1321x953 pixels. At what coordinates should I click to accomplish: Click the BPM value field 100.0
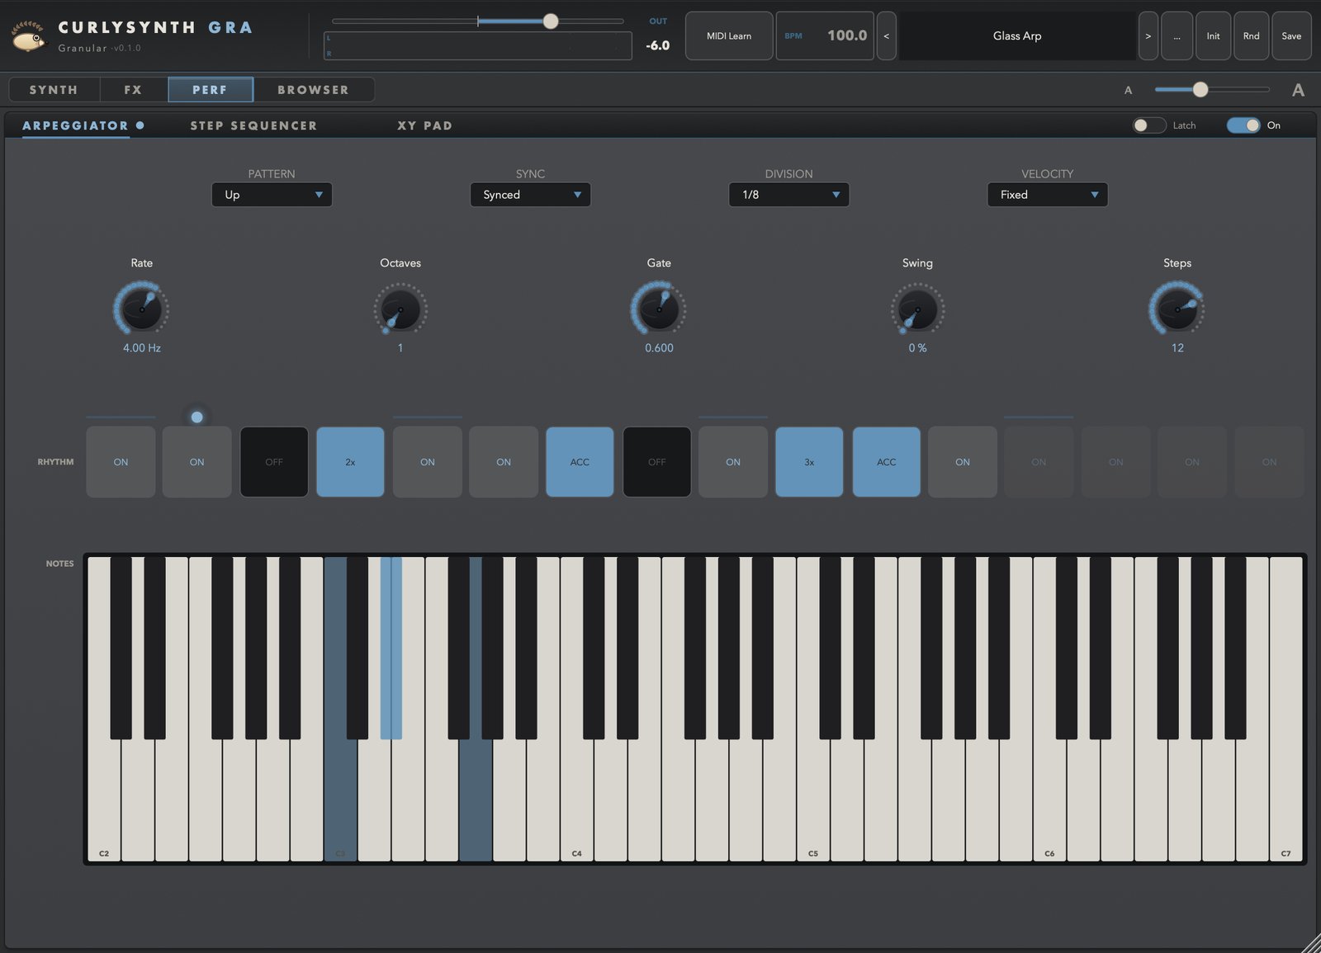(847, 35)
